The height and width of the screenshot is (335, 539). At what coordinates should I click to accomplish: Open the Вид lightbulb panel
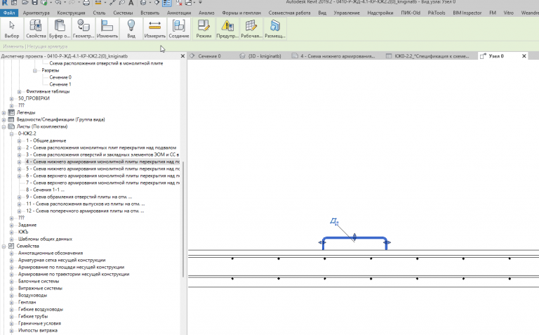point(131,29)
